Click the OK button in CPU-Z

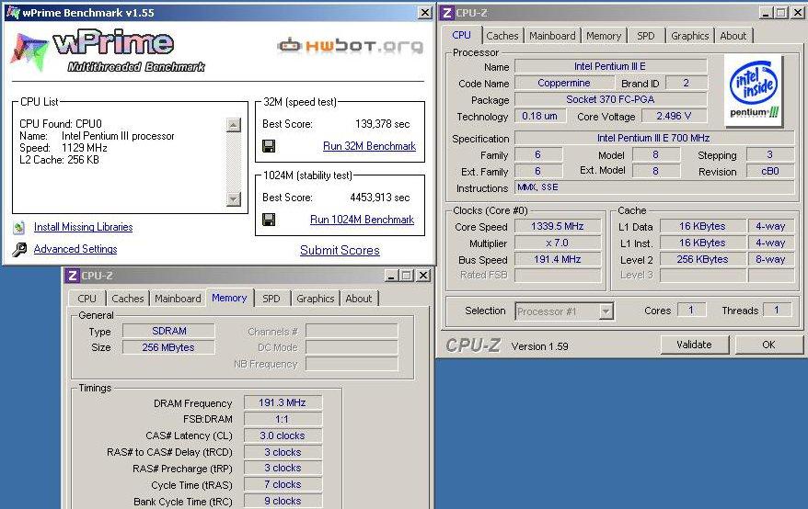tap(768, 345)
